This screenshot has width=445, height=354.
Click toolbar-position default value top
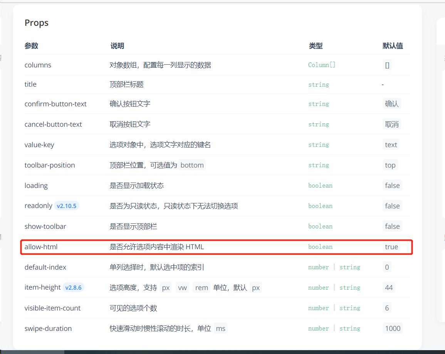click(390, 165)
